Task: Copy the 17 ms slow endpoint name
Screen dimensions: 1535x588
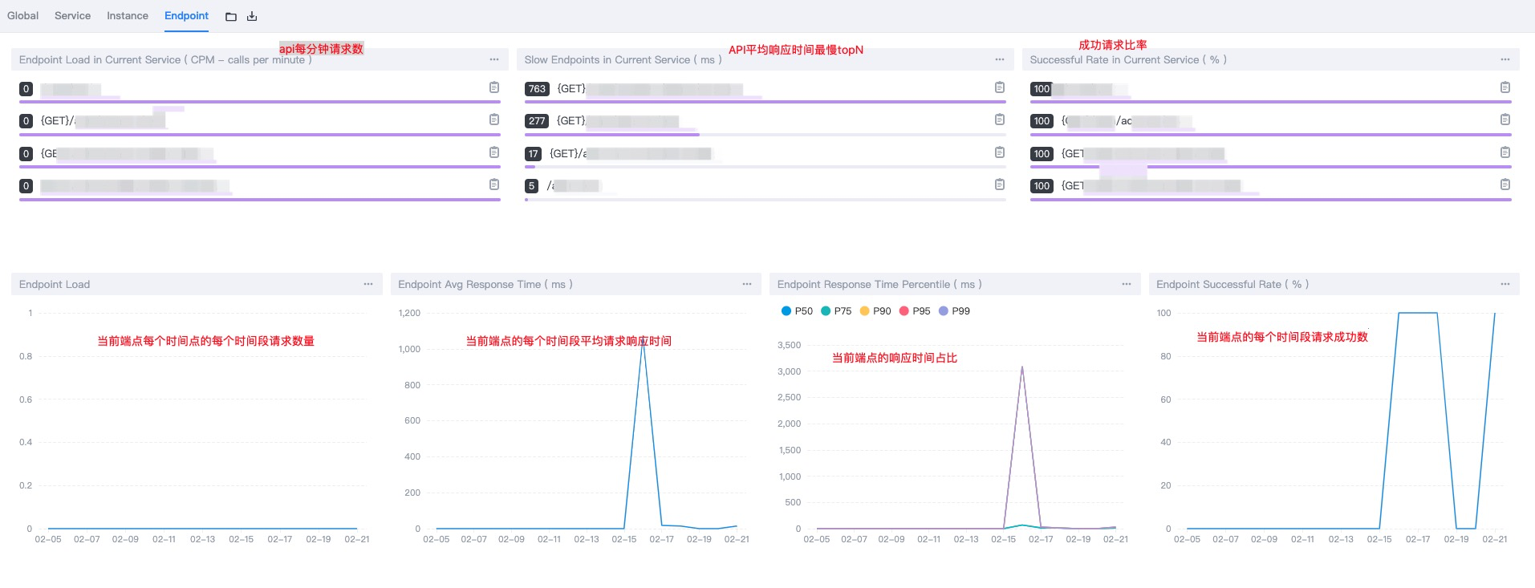Action: pos(1000,152)
